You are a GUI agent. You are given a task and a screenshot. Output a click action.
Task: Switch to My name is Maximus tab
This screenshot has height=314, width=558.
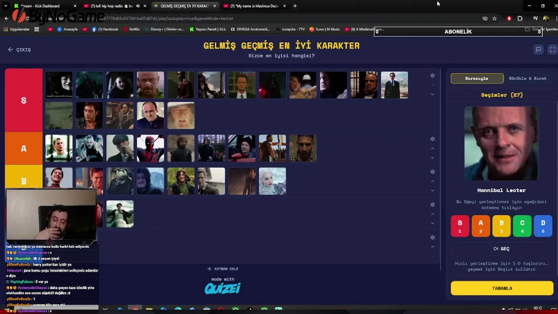click(x=254, y=6)
